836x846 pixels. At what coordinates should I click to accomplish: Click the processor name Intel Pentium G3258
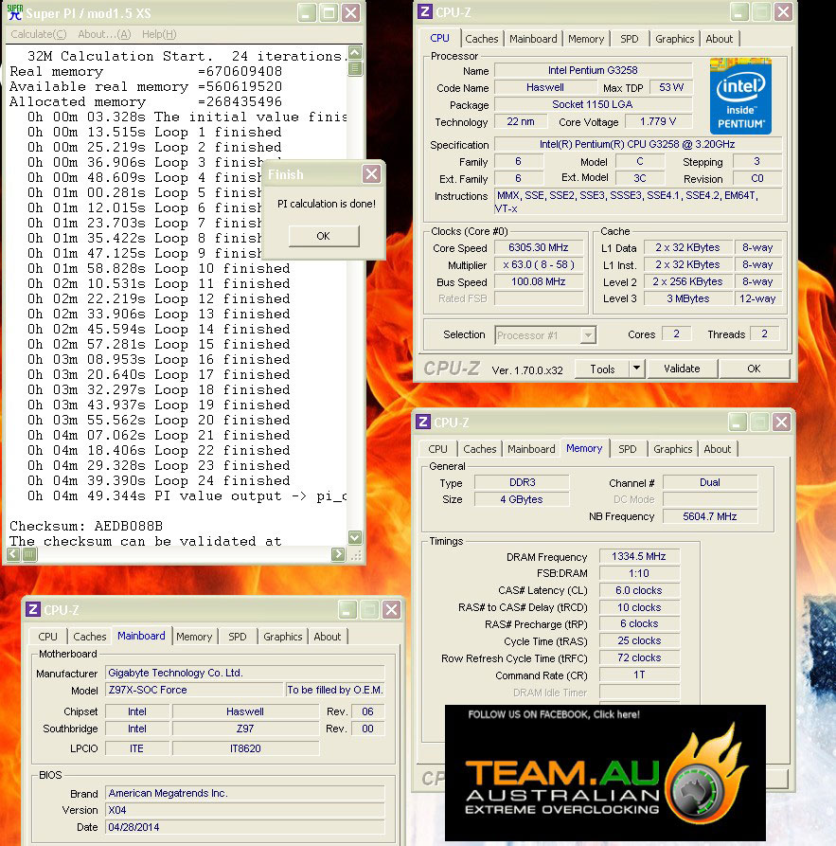[x=593, y=70]
